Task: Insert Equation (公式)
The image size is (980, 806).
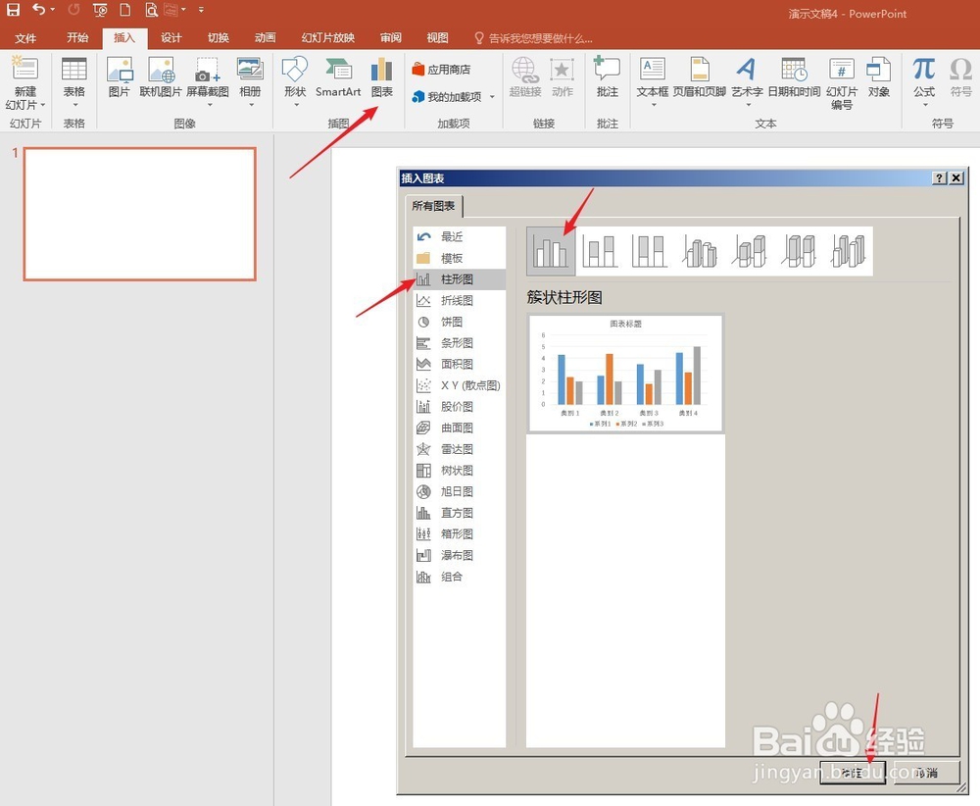Action: coord(924,80)
